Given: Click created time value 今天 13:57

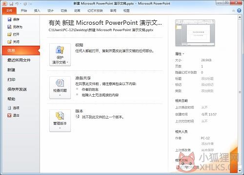Looking at the screenshot, I should coord(209,114).
